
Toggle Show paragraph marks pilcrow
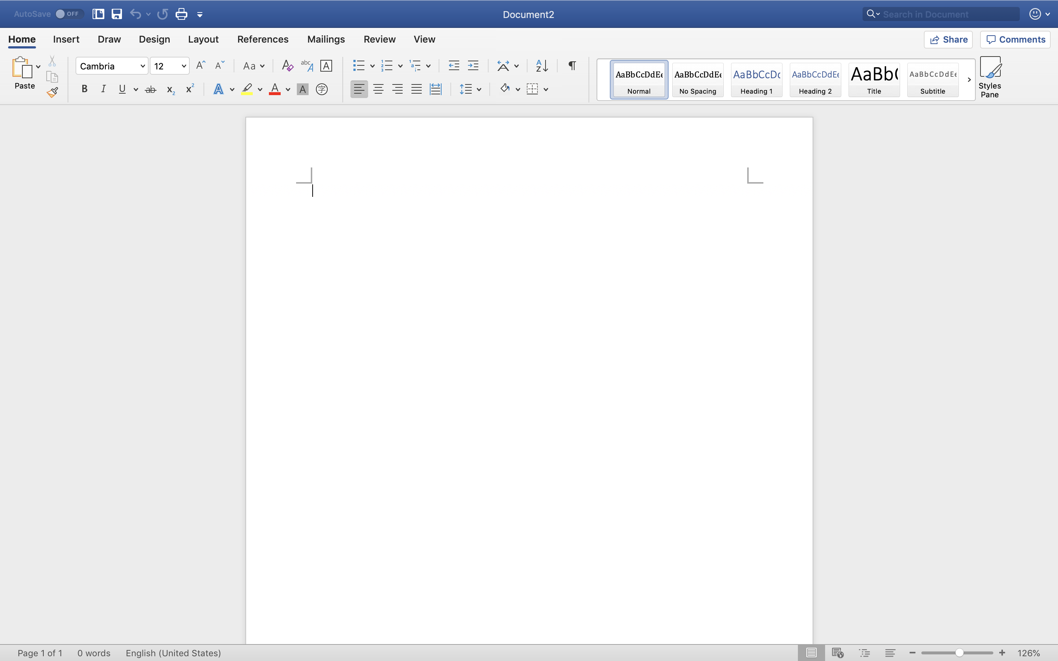point(572,66)
